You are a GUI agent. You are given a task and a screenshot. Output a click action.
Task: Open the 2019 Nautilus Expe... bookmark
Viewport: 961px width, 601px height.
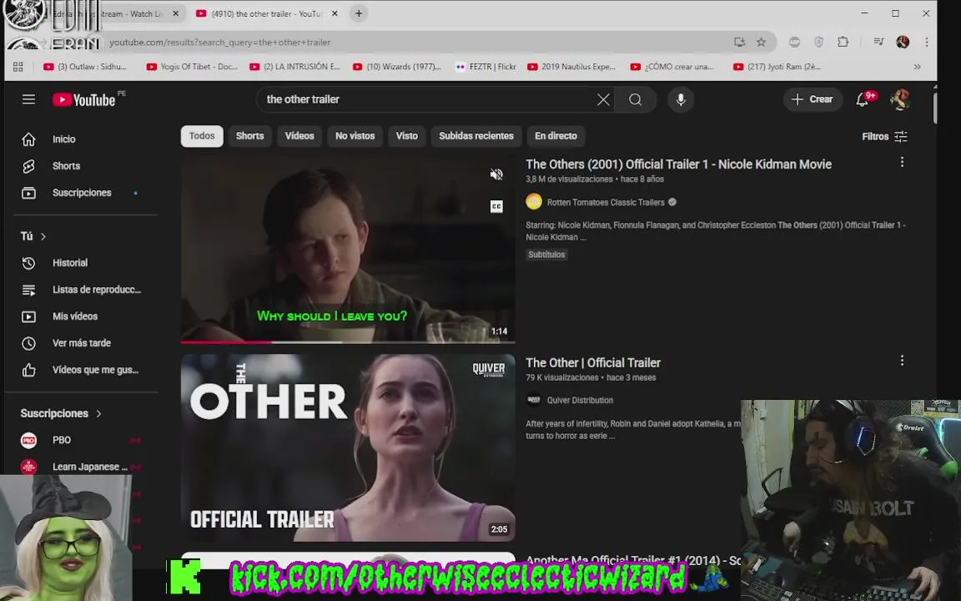[571, 67]
